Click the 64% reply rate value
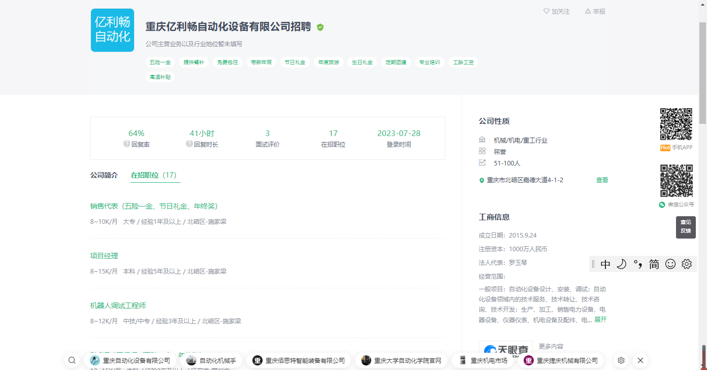This screenshot has width=707, height=370. click(x=136, y=133)
